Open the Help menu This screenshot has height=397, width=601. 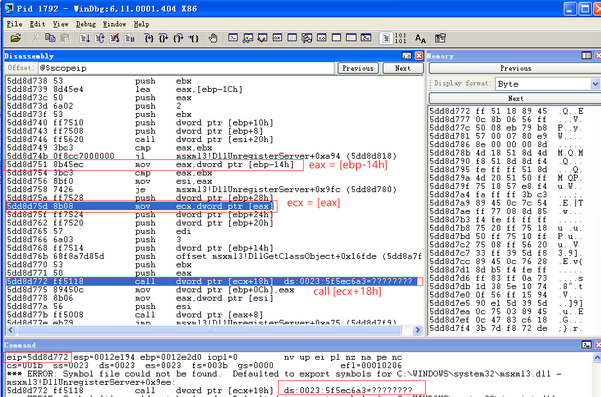[141, 24]
